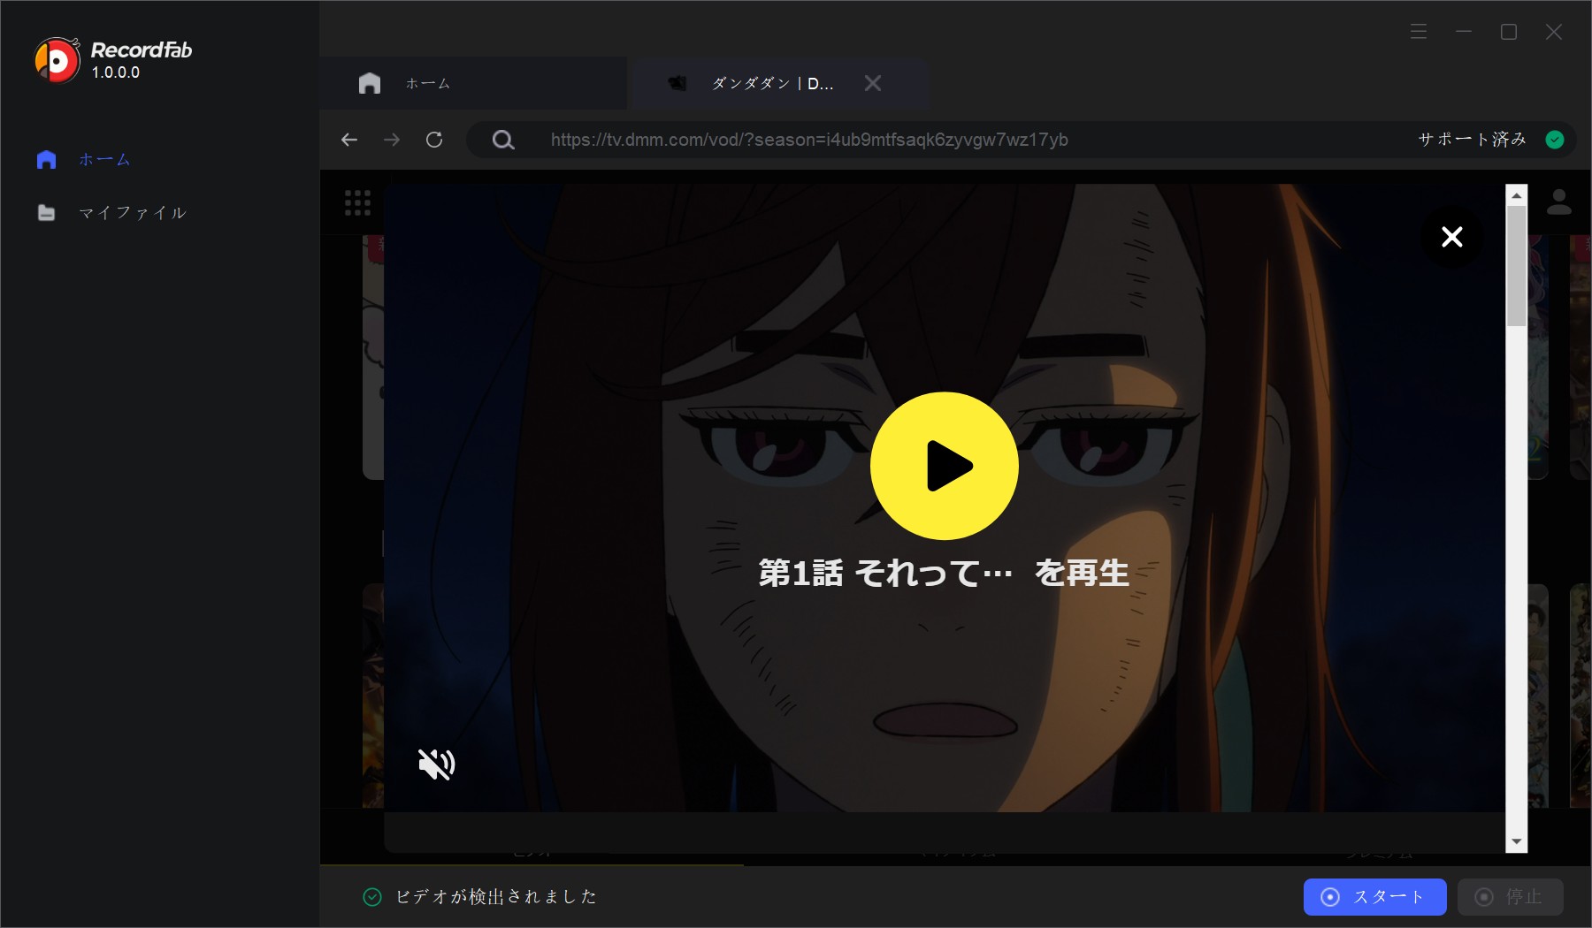Click the ダンダダン tab favicon

(x=677, y=83)
